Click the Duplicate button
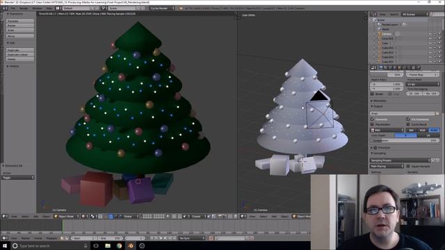 [20, 50]
